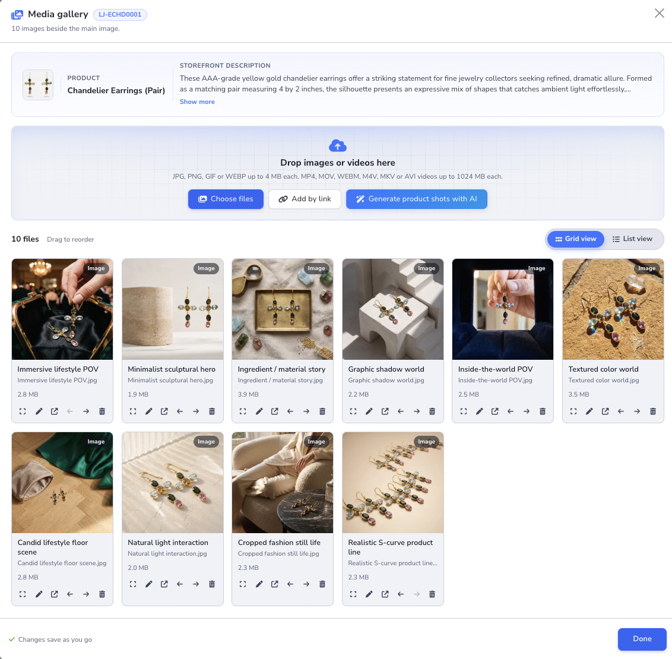Open Inside-the-world POV in new tab
The width and height of the screenshot is (672, 659).
pyautogui.click(x=495, y=411)
